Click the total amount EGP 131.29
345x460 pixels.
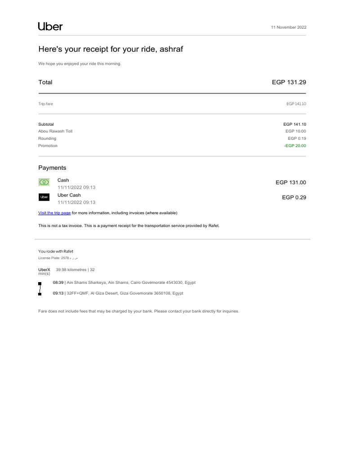[x=289, y=82]
